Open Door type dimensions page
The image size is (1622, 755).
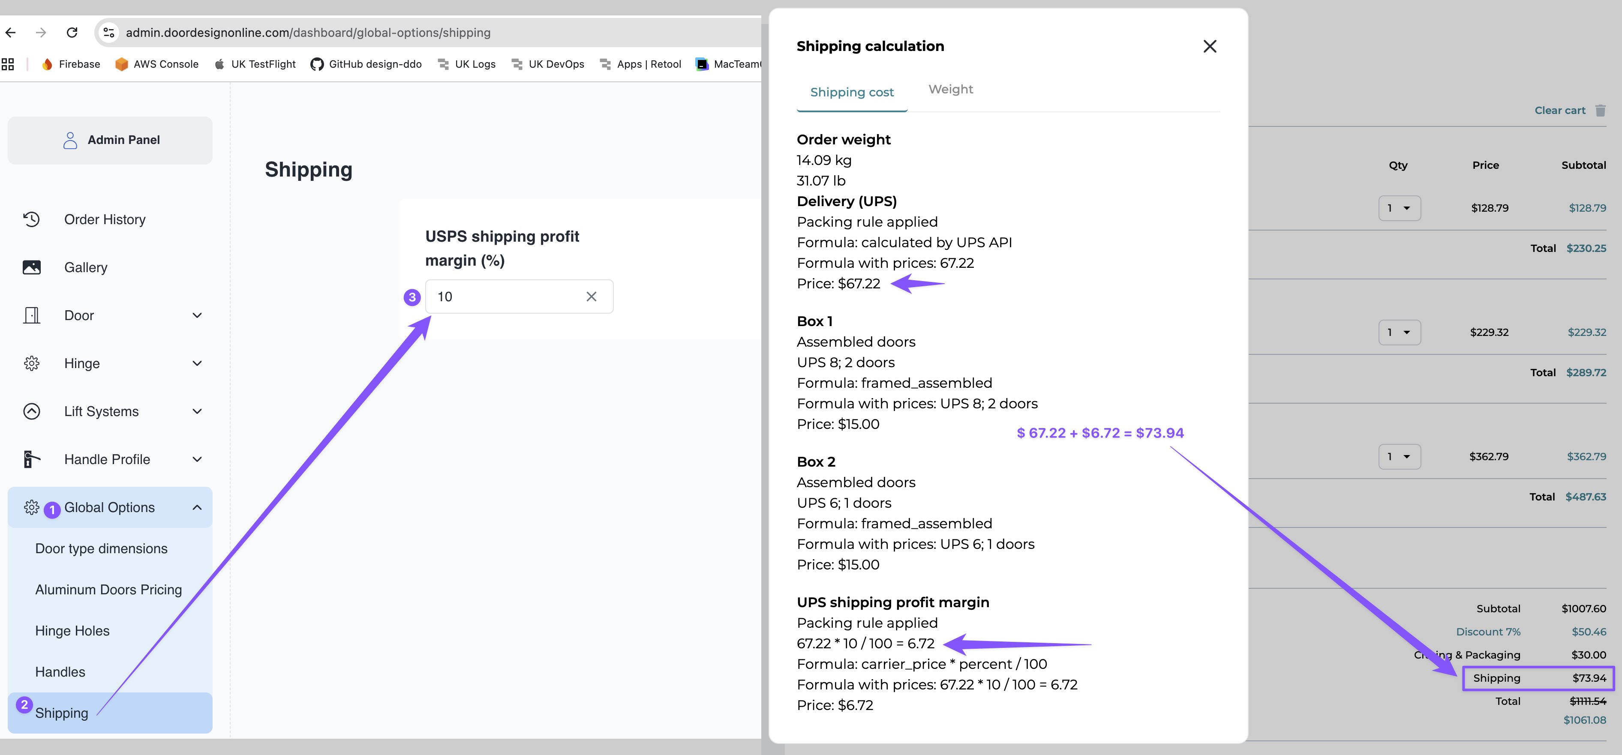(x=101, y=548)
